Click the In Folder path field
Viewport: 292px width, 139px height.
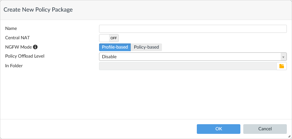tap(188, 66)
